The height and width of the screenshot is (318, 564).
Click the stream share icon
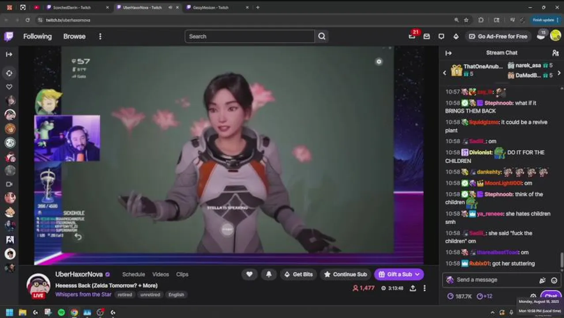(413, 288)
